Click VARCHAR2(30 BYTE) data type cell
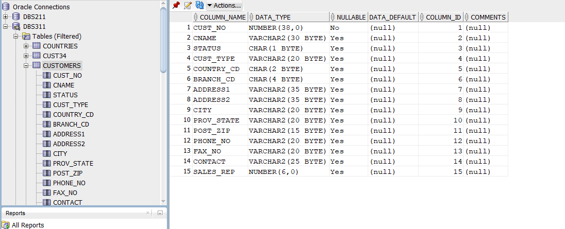Viewport: 565px width, 229px height. pos(288,38)
